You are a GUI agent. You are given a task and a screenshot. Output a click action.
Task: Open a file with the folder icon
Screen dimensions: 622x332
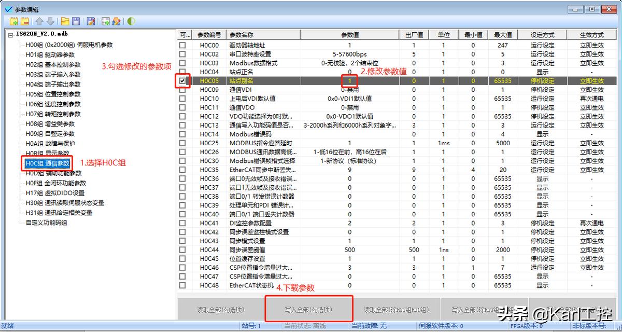[x=65, y=21]
